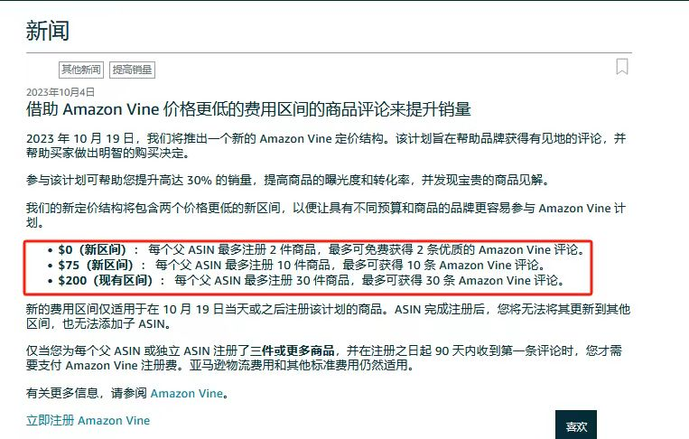Click the paragraph about 两个价格更低的新区间
The image size is (689, 439).
(x=326, y=215)
